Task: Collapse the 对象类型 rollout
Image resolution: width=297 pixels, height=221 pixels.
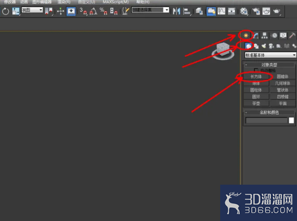Action: tap(269, 65)
